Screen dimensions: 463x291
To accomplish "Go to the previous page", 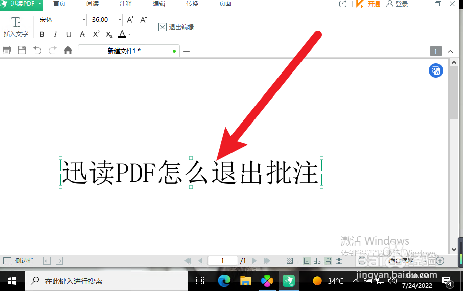I will (x=200, y=261).
